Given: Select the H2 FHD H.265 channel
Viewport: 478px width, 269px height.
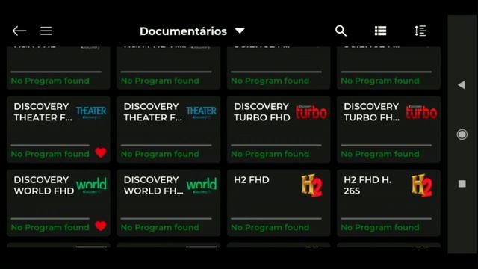Looking at the screenshot, I should 388,202.
